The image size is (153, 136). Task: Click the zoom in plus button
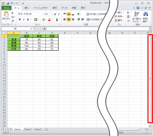click(x=147, y=133)
